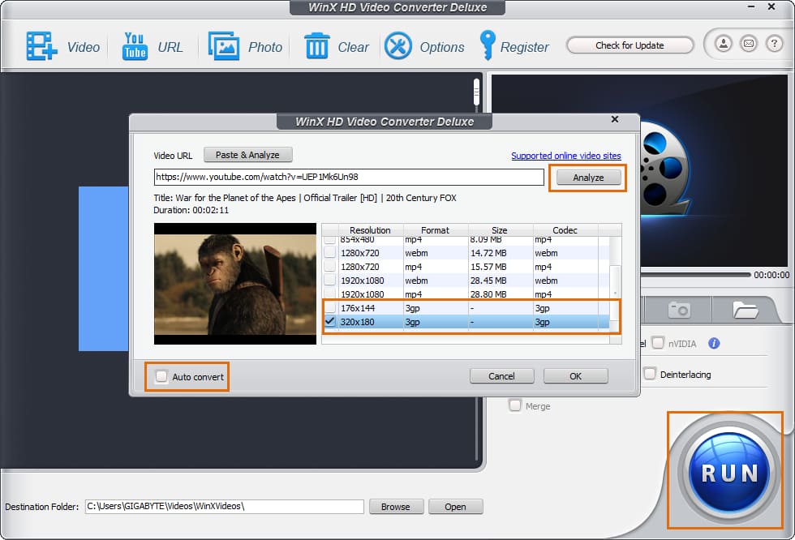Check the 176x144 3gp row checkbox
The height and width of the screenshot is (540, 795).
point(330,307)
